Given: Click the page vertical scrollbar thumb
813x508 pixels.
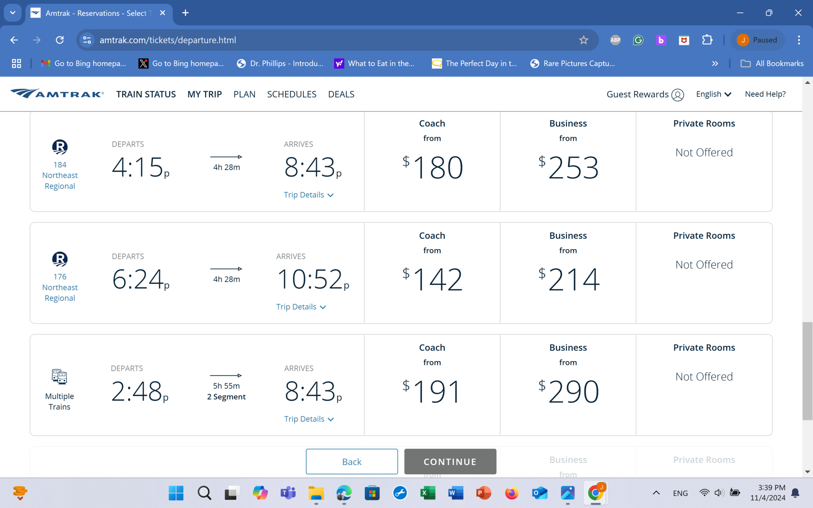Looking at the screenshot, I should click(x=807, y=371).
